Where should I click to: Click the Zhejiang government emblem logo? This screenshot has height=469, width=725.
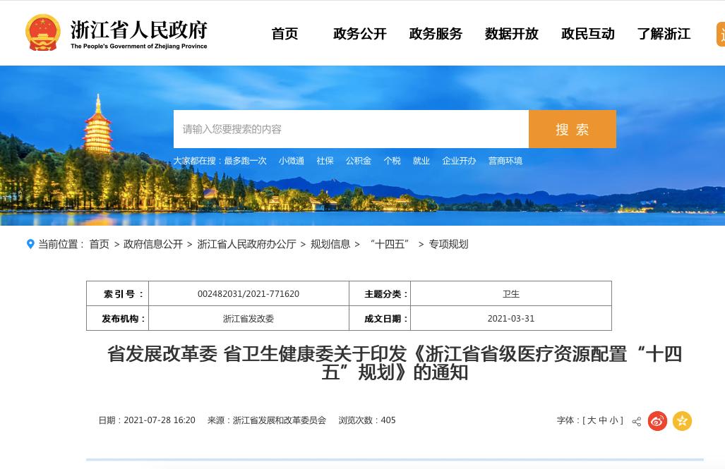tap(42, 32)
